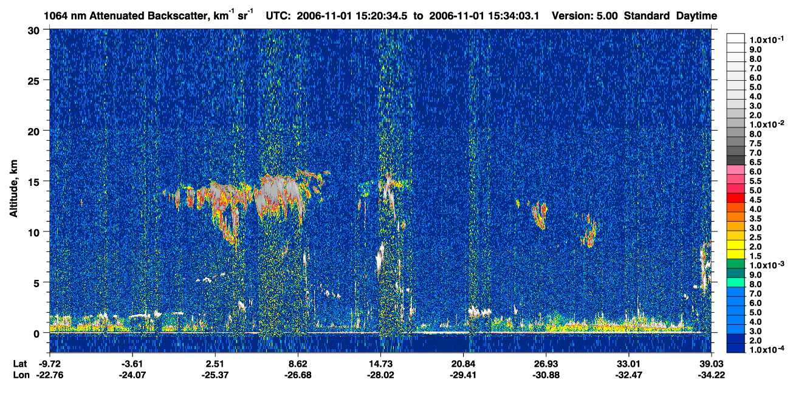The image size is (790, 405).
Task: Click the "Lon" row label
Action: pyautogui.click(x=21, y=375)
